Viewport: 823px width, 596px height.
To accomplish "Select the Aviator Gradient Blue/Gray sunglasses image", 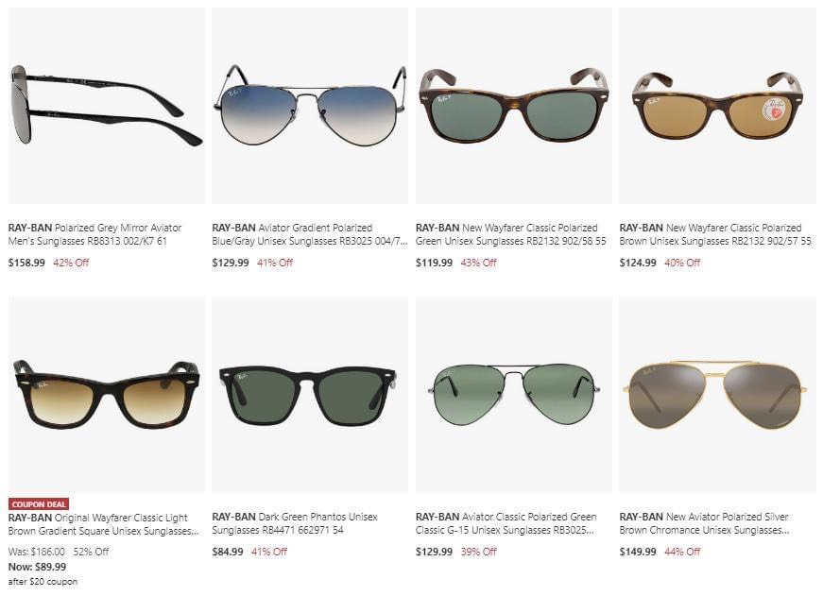I will click(310, 106).
